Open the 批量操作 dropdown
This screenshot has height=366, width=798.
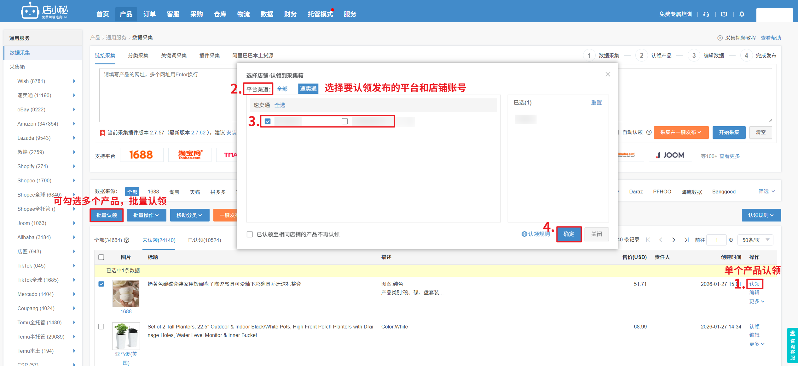tap(146, 215)
